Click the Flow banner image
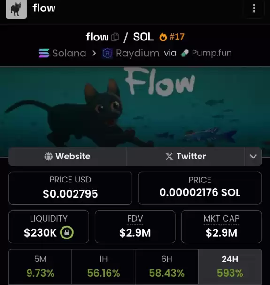270x285 pixels. point(135,107)
